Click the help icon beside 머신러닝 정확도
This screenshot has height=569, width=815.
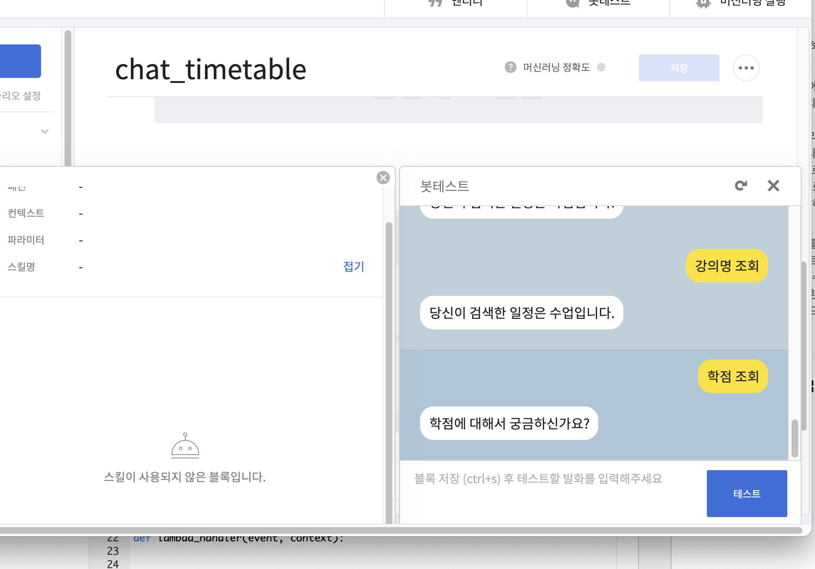(x=510, y=67)
